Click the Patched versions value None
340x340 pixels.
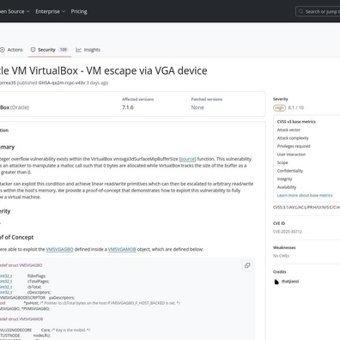[x=197, y=107]
